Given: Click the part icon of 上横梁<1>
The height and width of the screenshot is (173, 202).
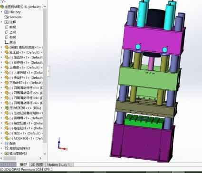Looking at the screenshot, I should click(7, 67).
